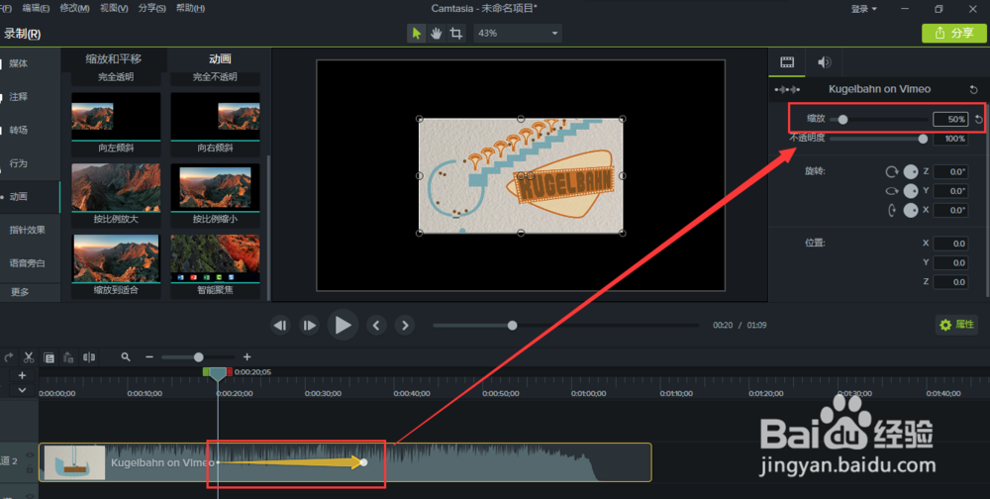
Task: Choose the crop tool
Action: tap(455, 34)
